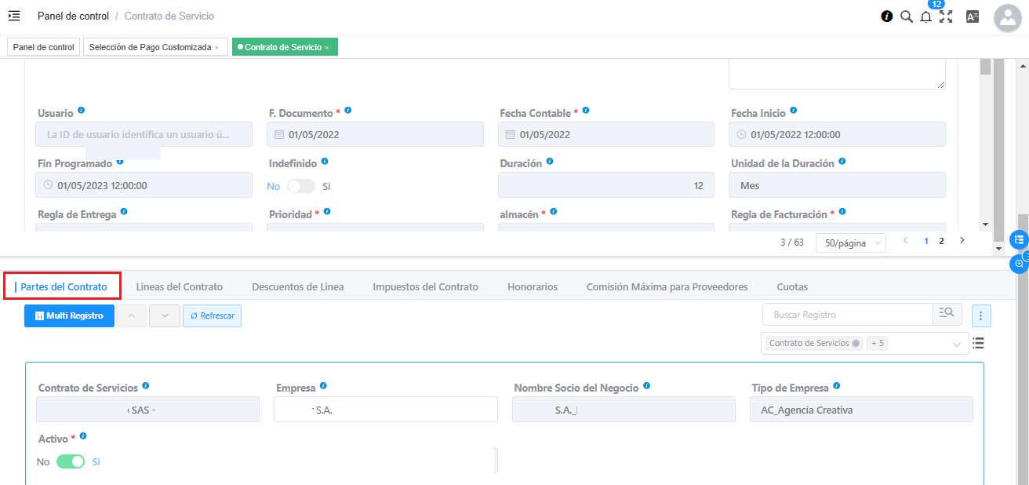Click the info icon beside Usuario label
Image resolution: width=1029 pixels, height=485 pixels.
click(x=82, y=111)
